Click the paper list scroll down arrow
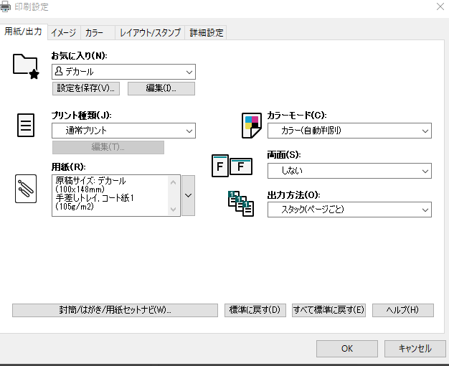 pos(174,210)
